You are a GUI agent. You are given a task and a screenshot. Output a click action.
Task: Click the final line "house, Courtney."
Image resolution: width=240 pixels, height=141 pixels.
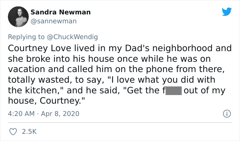[x=46, y=102]
